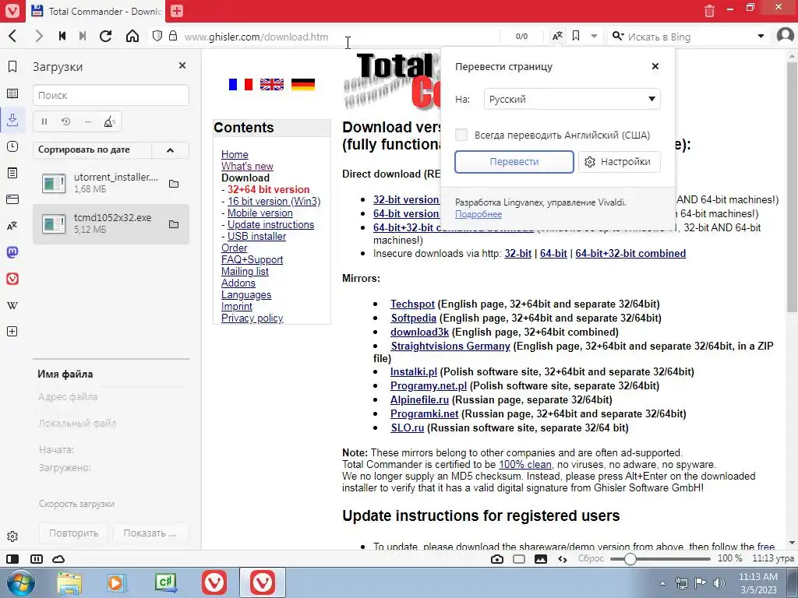The height and width of the screenshot is (598, 798).
Task: Toggle tab tiling in status bar
Action: pyautogui.click(x=37, y=559)
